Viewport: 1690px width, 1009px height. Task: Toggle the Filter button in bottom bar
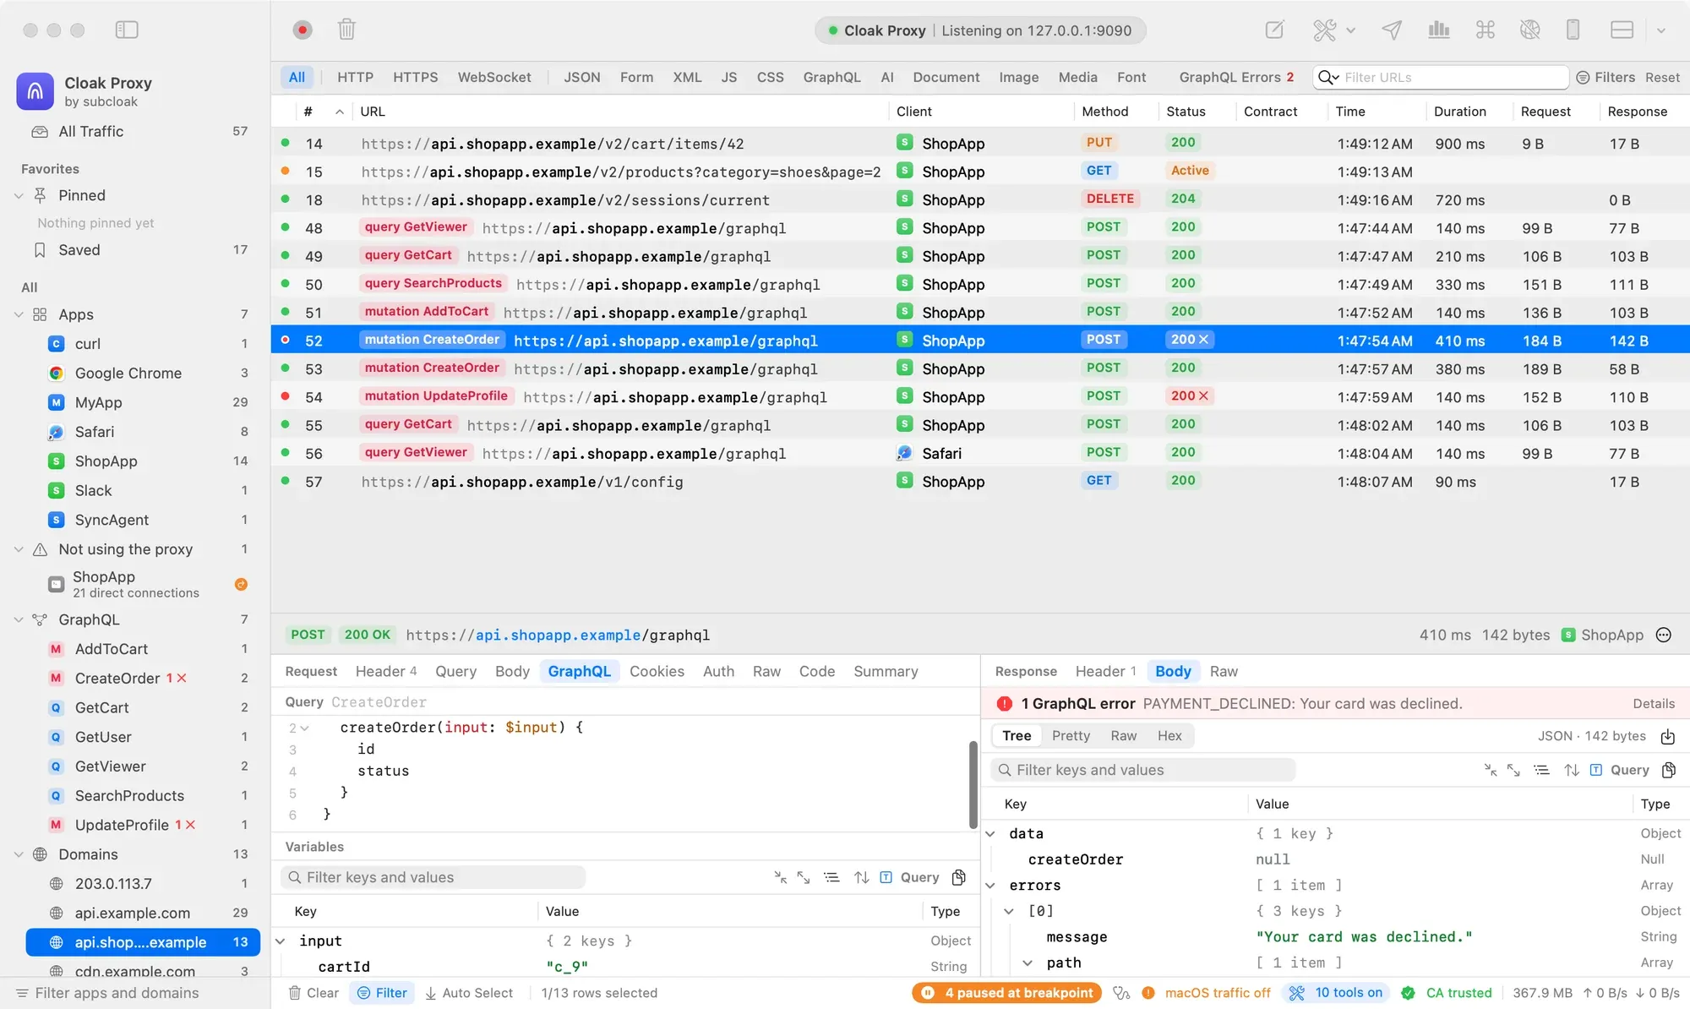tap(382, 993)
